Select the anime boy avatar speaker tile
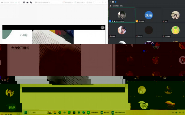 122,15
